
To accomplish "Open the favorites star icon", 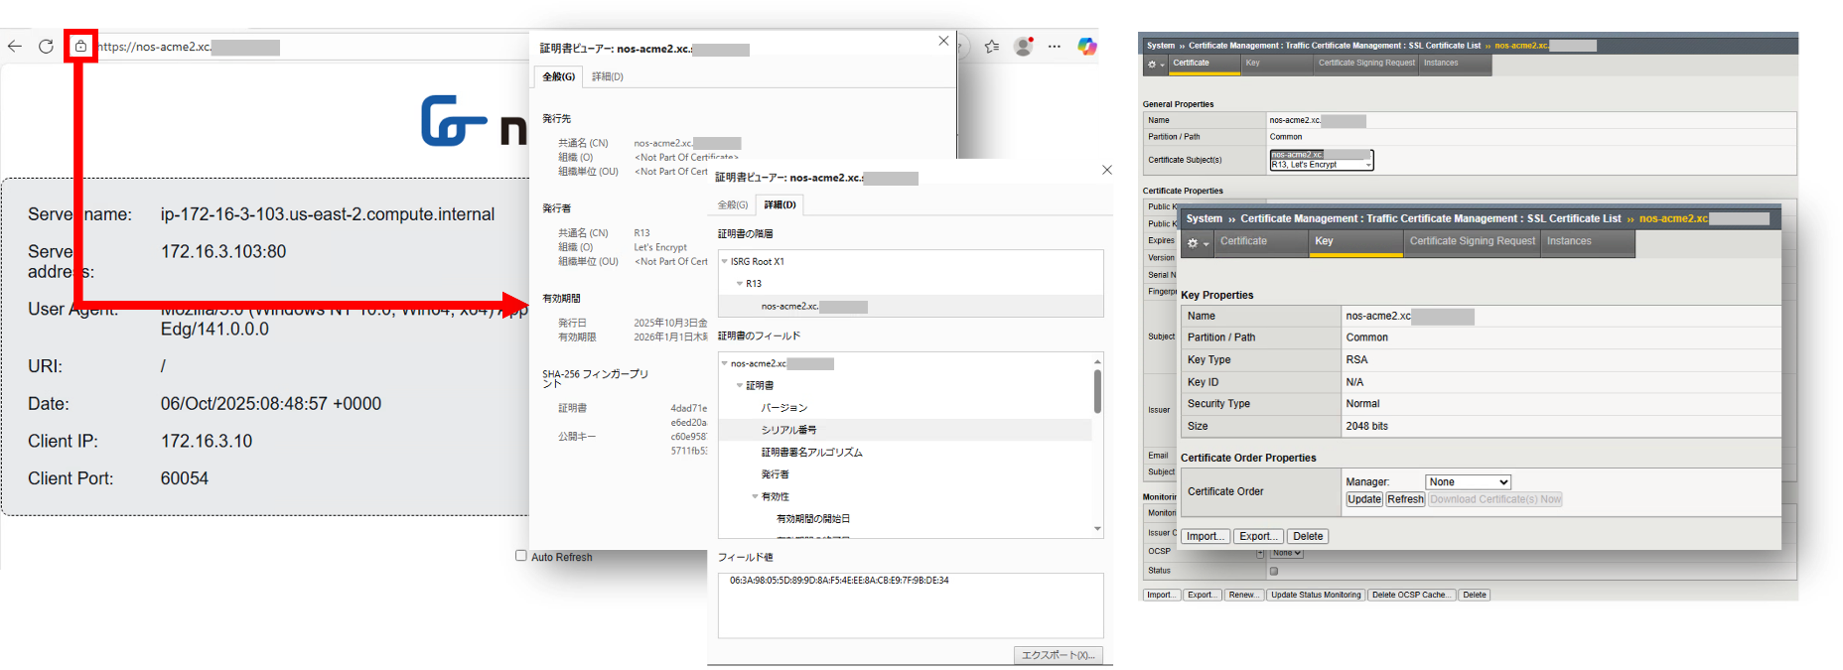I will [991, 47].
